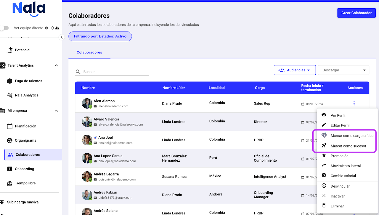Select Marcar como cargo crítico menu option

click(352, 136)
